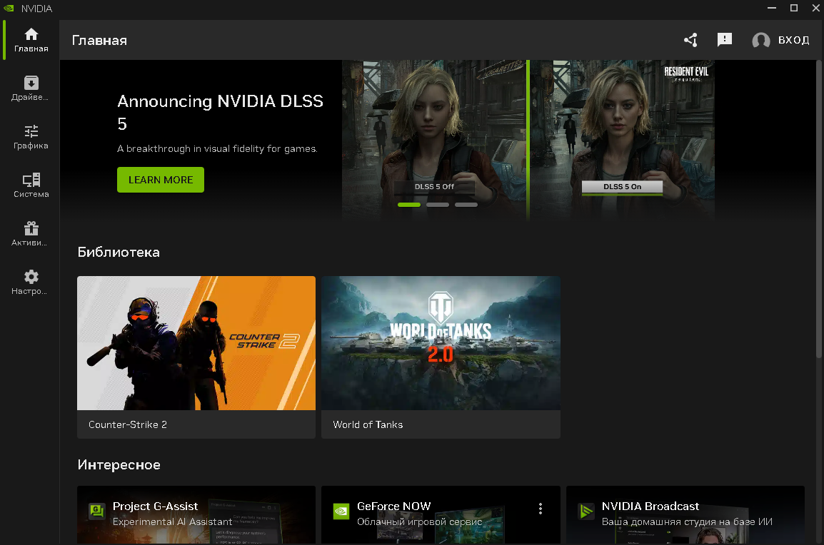Select the second banner carousel indicator

tap(437, 205)
